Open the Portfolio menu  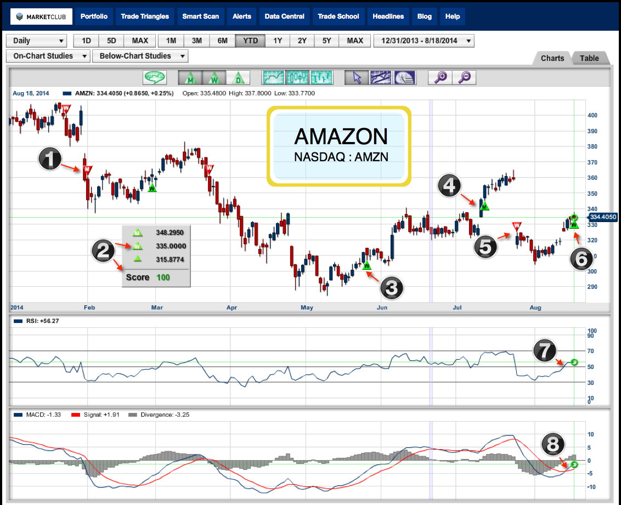[94, 16]
